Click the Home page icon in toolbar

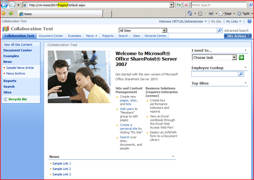pos(190,13)
